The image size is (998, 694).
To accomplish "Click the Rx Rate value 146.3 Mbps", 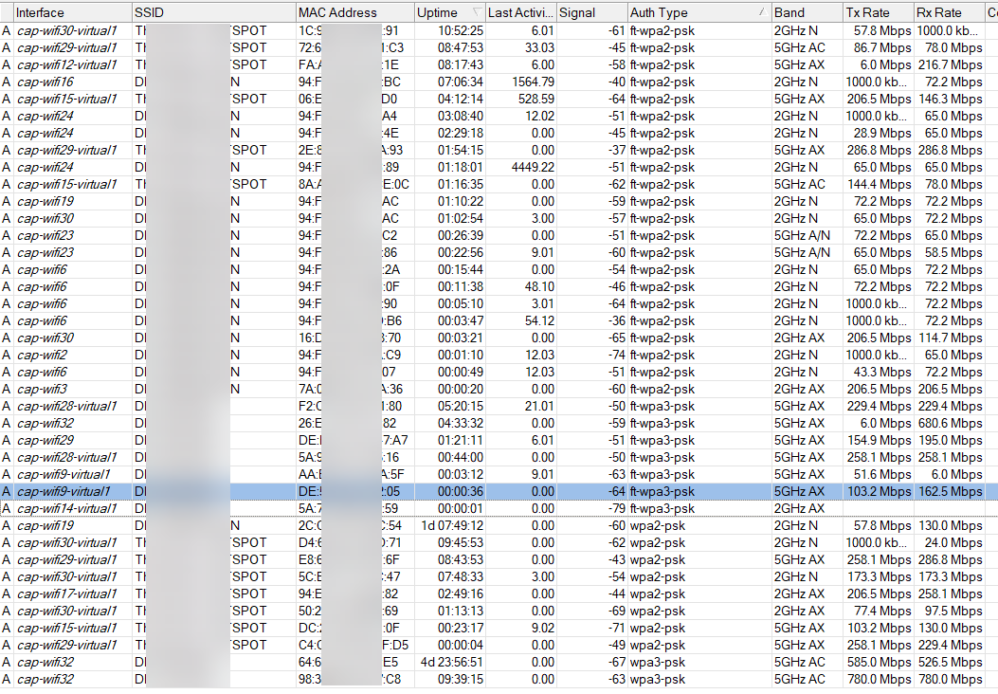I will click(951, 99).
